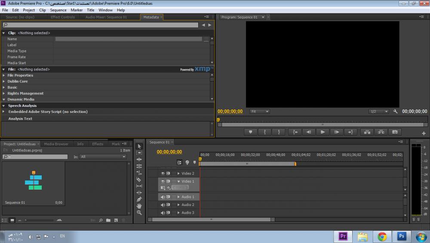Select the Pen tool in tools panel

coord(139,199)
